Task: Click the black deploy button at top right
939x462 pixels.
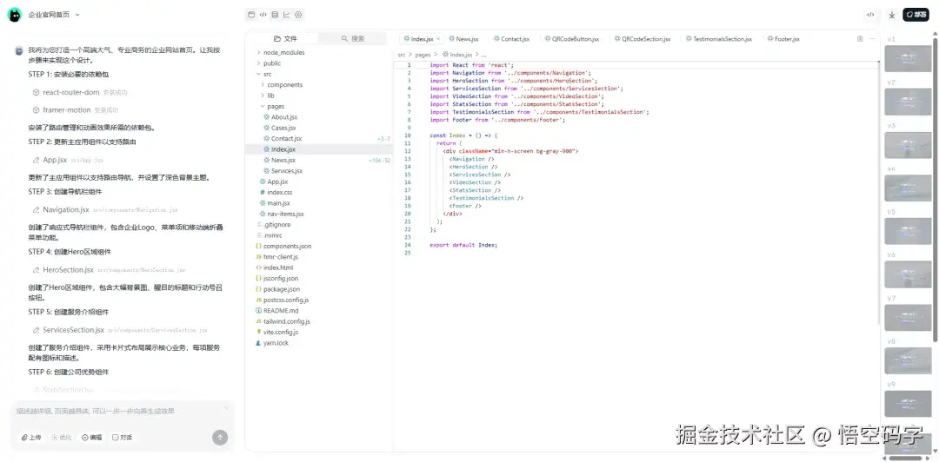Action: click(916, 15)
